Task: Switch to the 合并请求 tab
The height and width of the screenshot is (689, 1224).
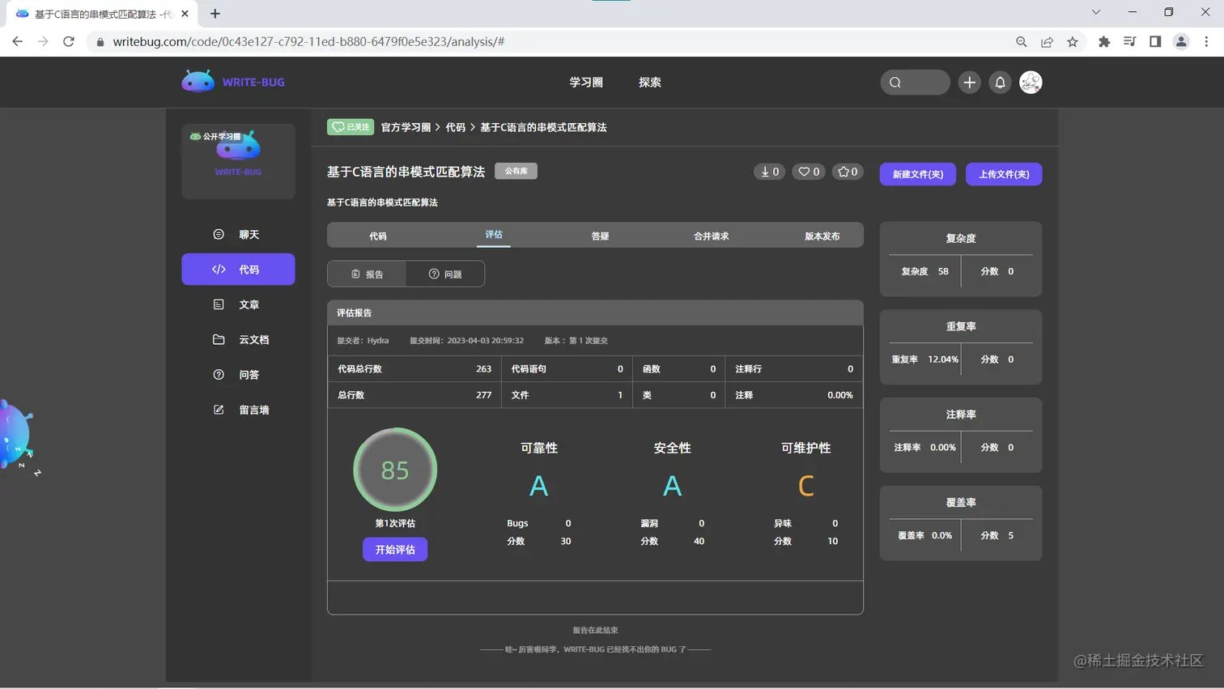Action: 709,234
